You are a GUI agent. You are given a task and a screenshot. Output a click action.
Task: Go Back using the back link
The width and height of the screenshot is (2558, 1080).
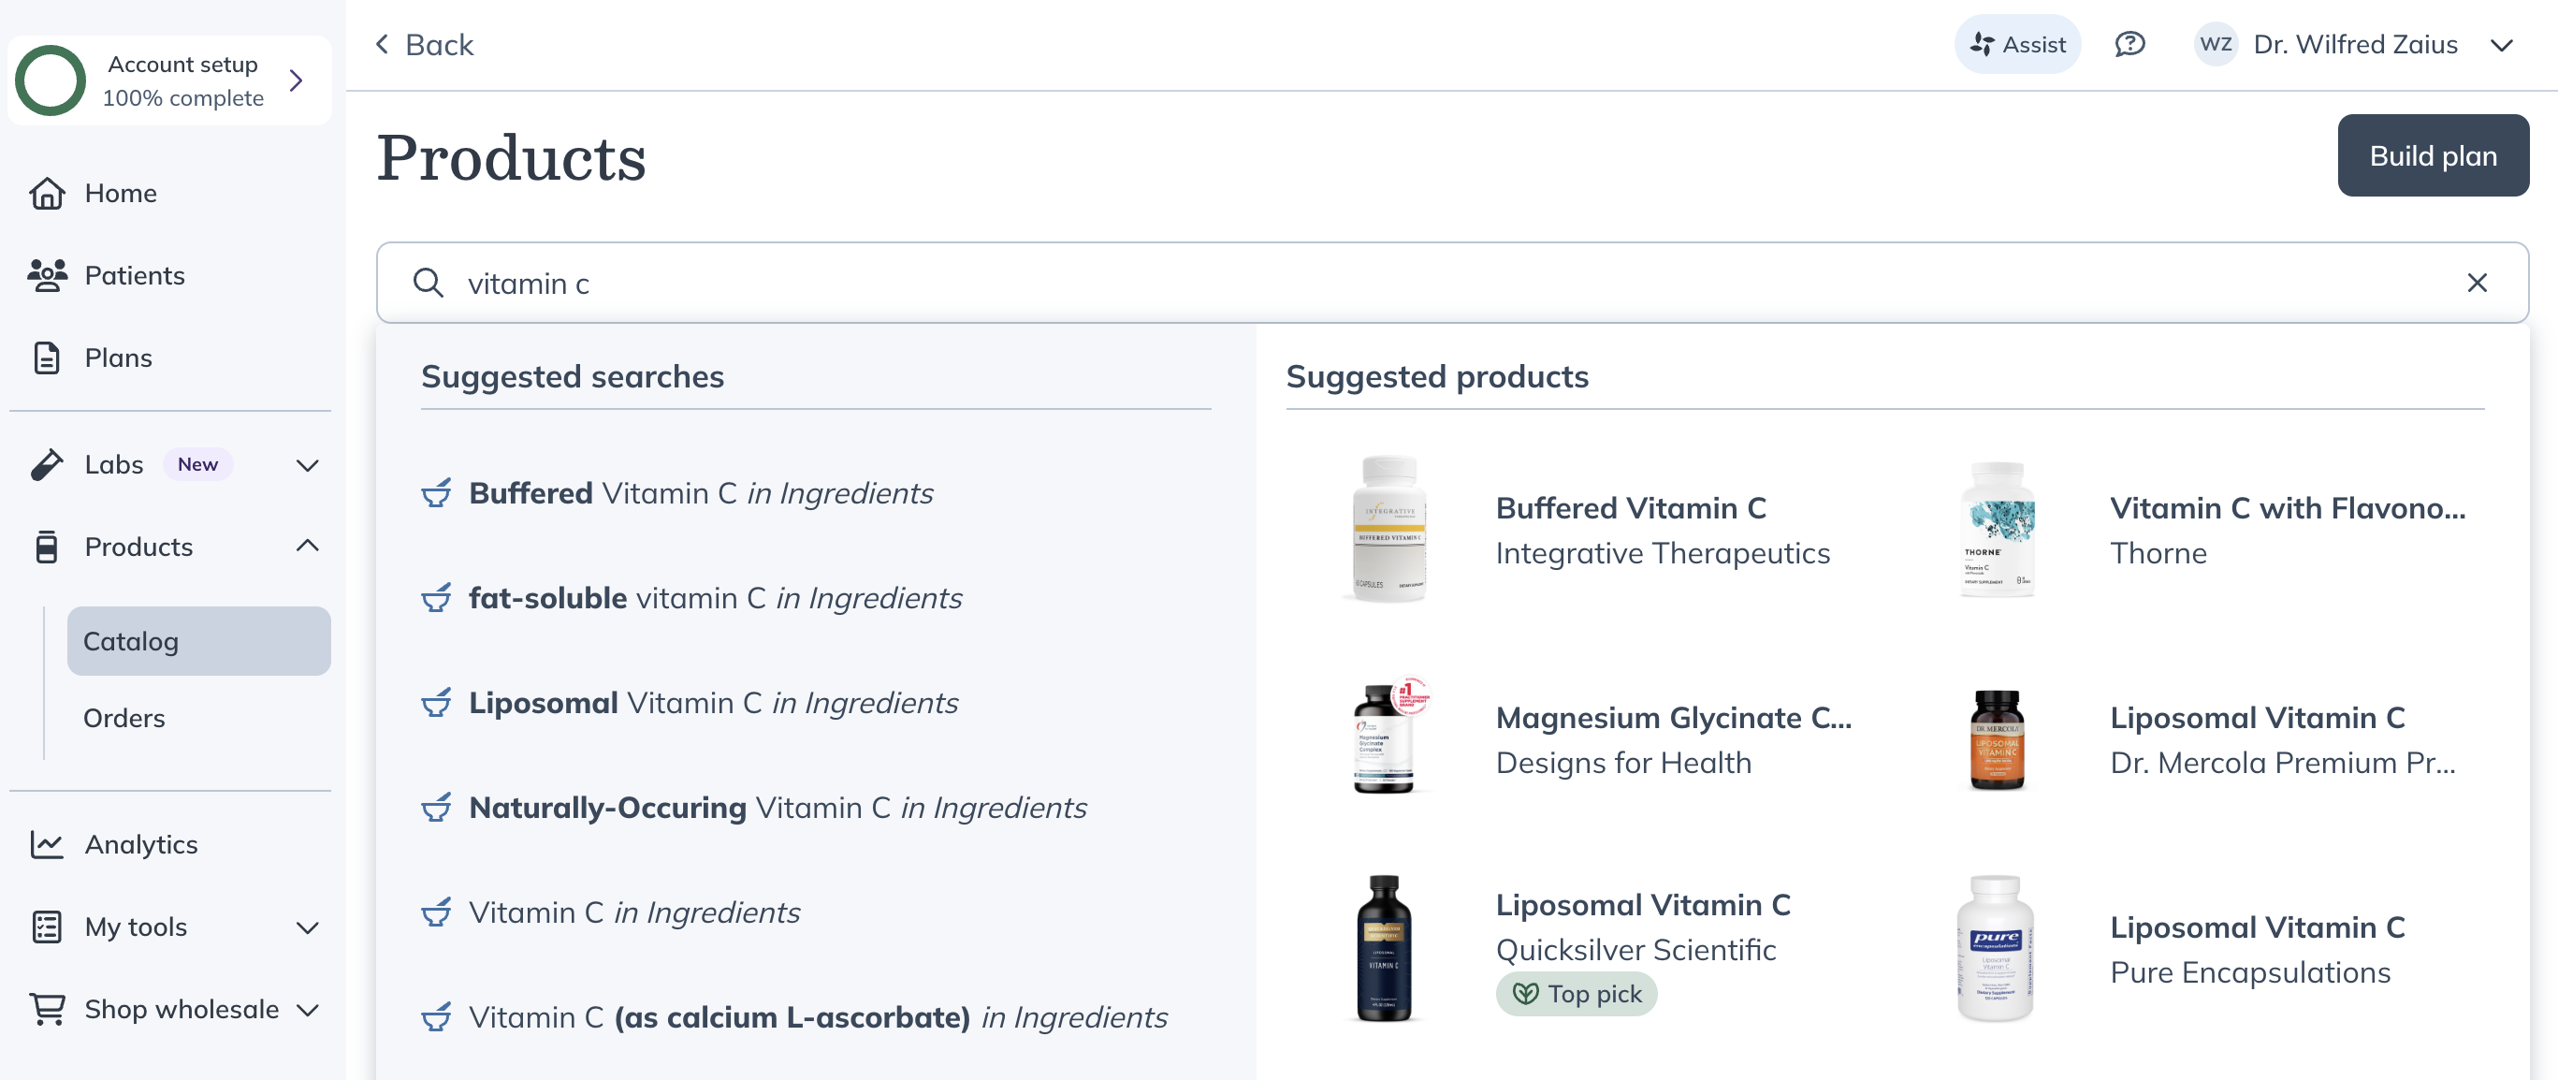coord(424,44)
